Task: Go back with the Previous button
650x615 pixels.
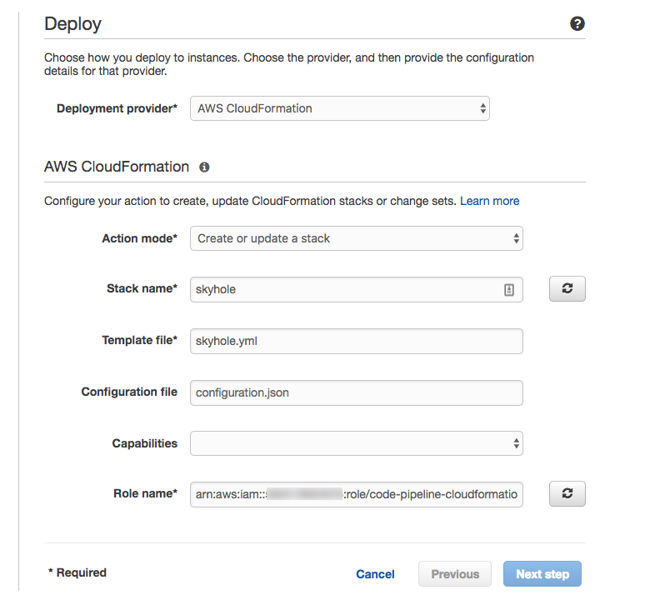Action: pos(455,574)
